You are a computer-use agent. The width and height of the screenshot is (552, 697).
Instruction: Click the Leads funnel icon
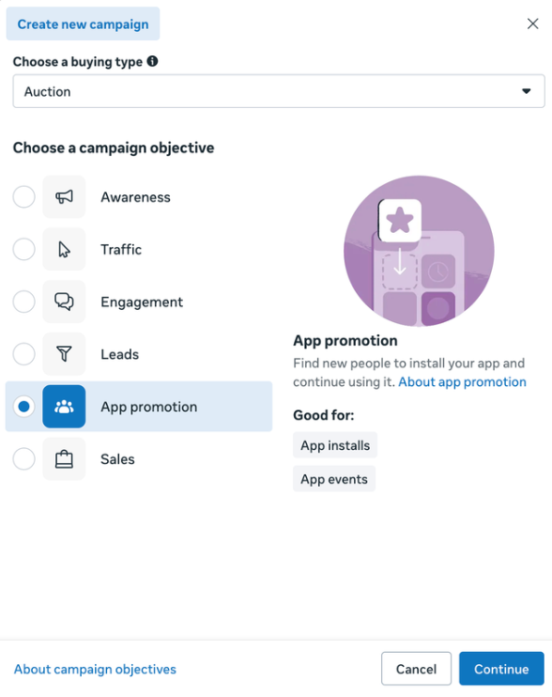[64, 354]
